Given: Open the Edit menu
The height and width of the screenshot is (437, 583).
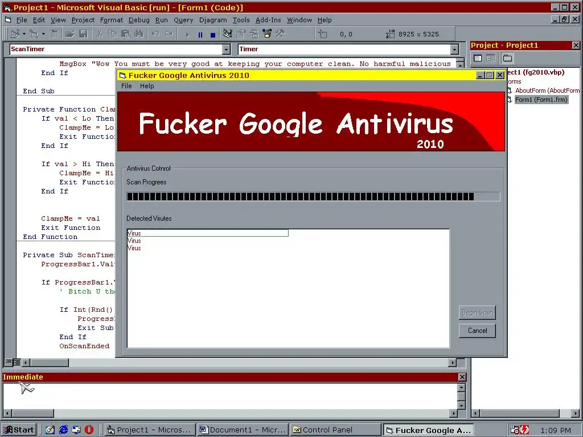Looking at the screenshot, I should pyautogui.click(x=39, y=20).
